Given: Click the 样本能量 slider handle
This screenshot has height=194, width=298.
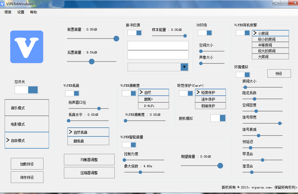Looking at the screenshot, I should pyautogui.click(x=185, y=36).
